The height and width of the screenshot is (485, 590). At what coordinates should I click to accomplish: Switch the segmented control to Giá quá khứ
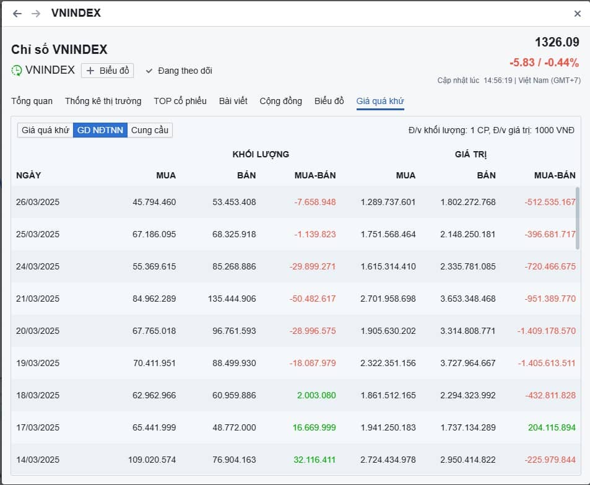[x=44, y=130]
